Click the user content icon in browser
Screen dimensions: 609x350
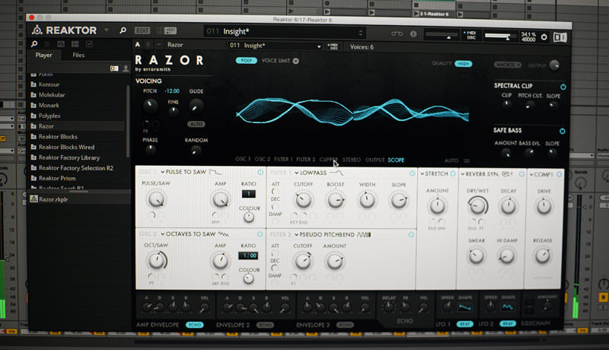tap(126, 68)
